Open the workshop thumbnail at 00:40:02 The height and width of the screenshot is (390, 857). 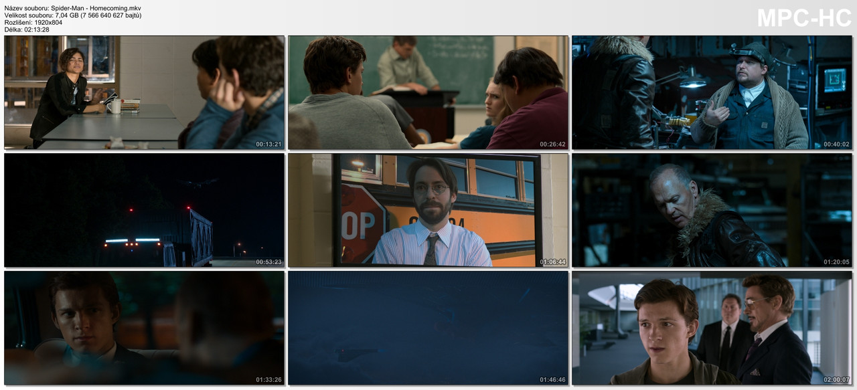point(712,92)
